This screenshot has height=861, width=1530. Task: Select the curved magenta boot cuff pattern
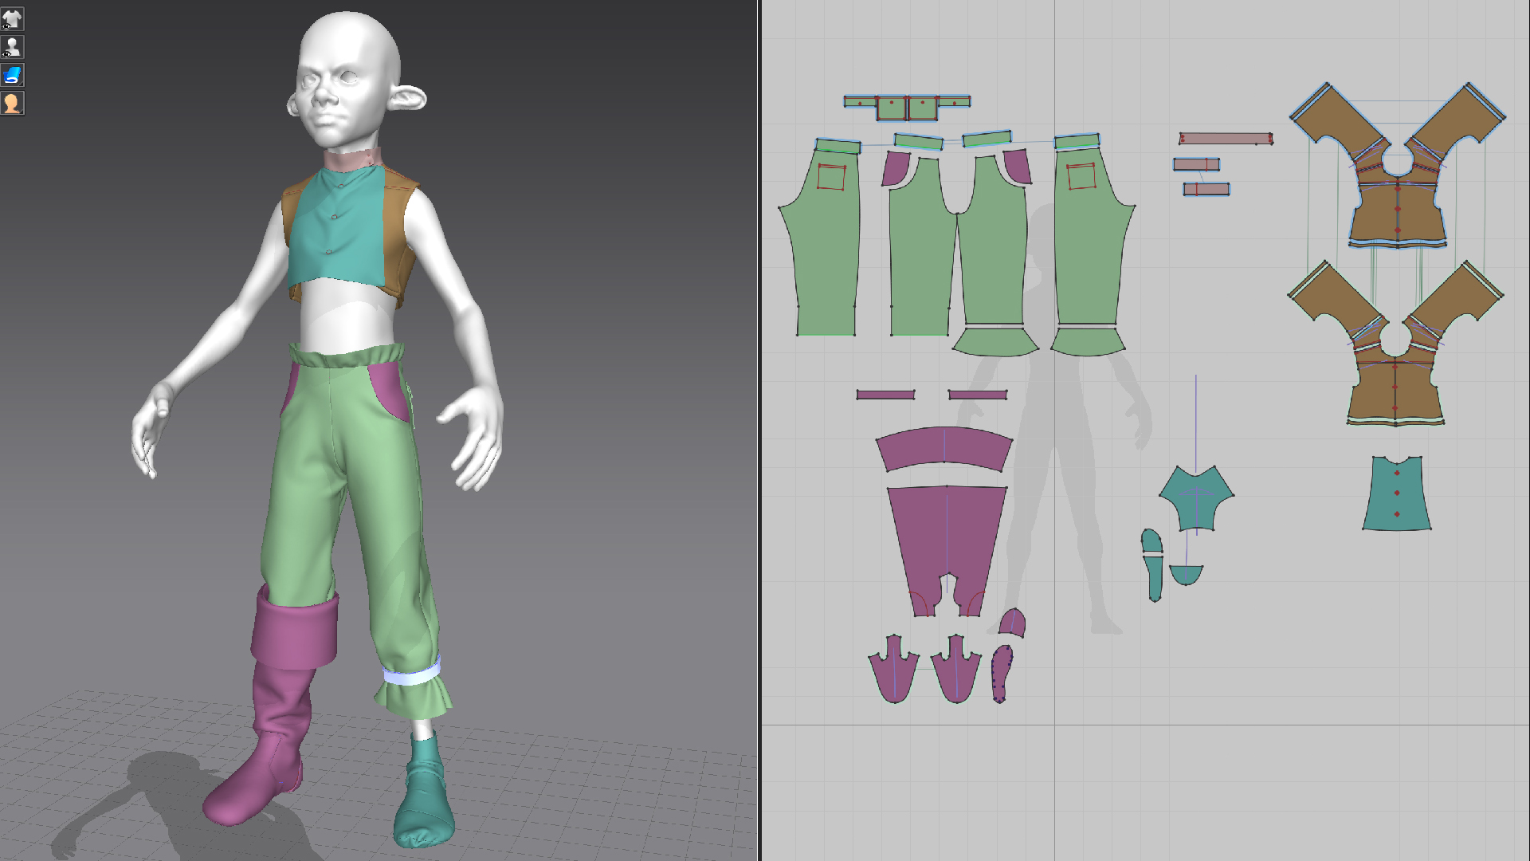pos(944,450)
